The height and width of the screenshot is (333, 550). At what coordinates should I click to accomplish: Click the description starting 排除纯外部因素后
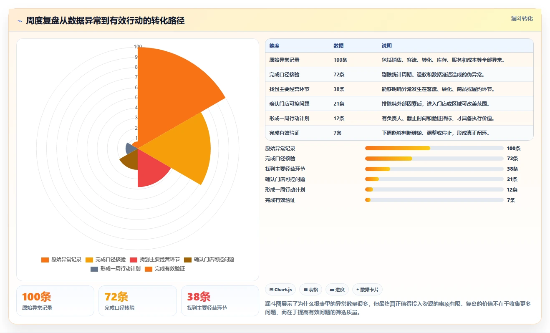436,104
